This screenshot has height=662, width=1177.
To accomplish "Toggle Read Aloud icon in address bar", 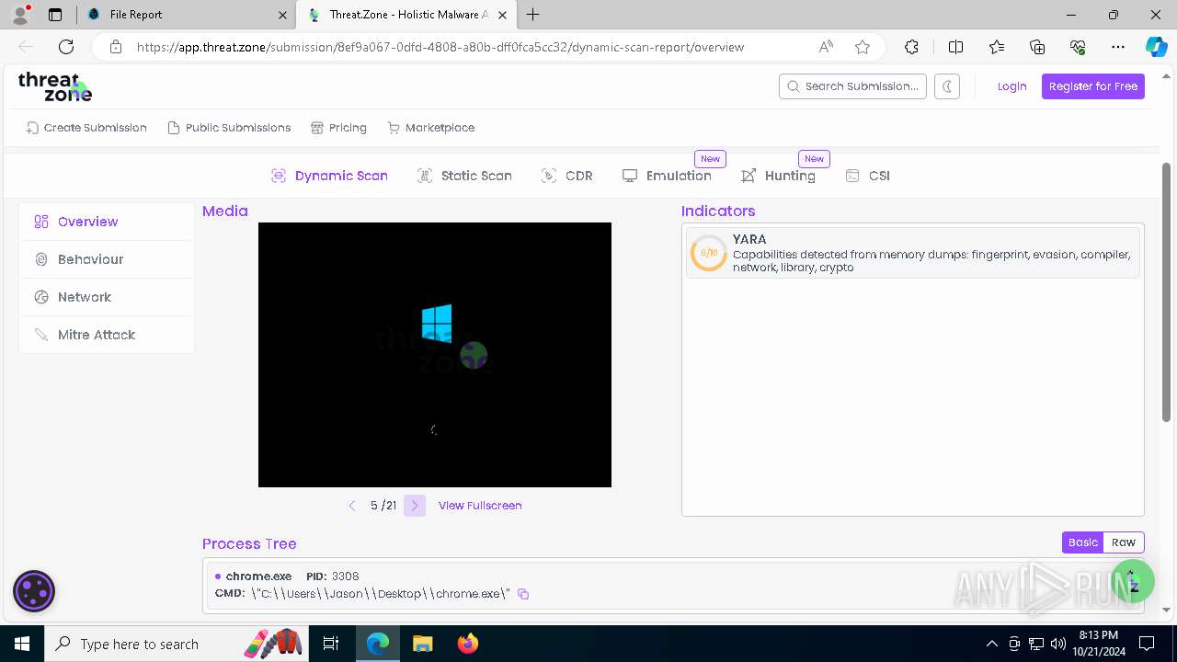I will coord(826,47).
